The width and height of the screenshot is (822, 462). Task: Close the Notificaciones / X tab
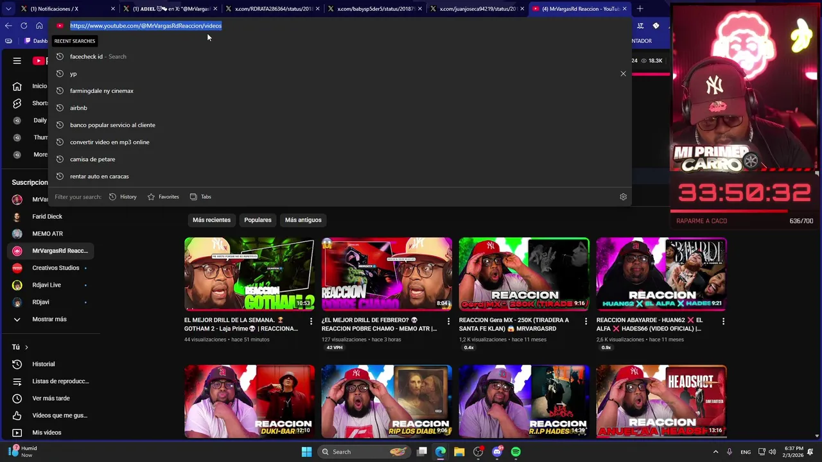[x=113, y=9]
